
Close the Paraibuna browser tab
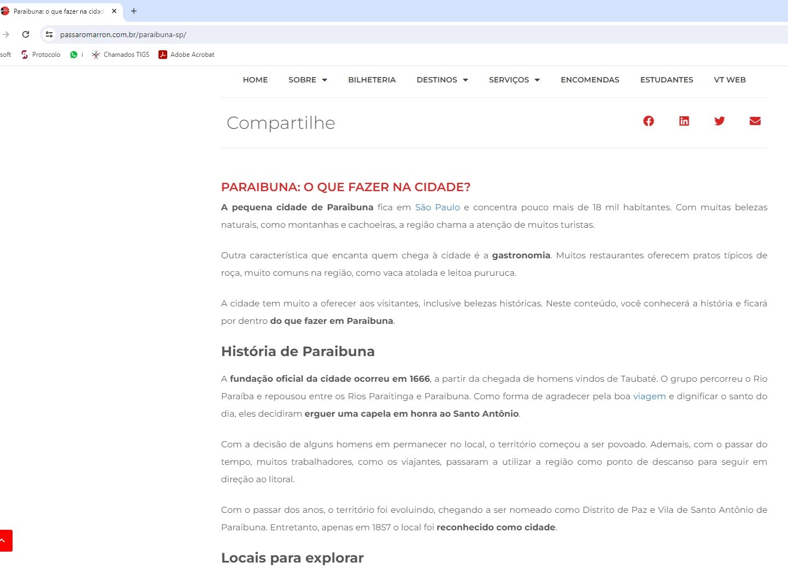(114, 11)
